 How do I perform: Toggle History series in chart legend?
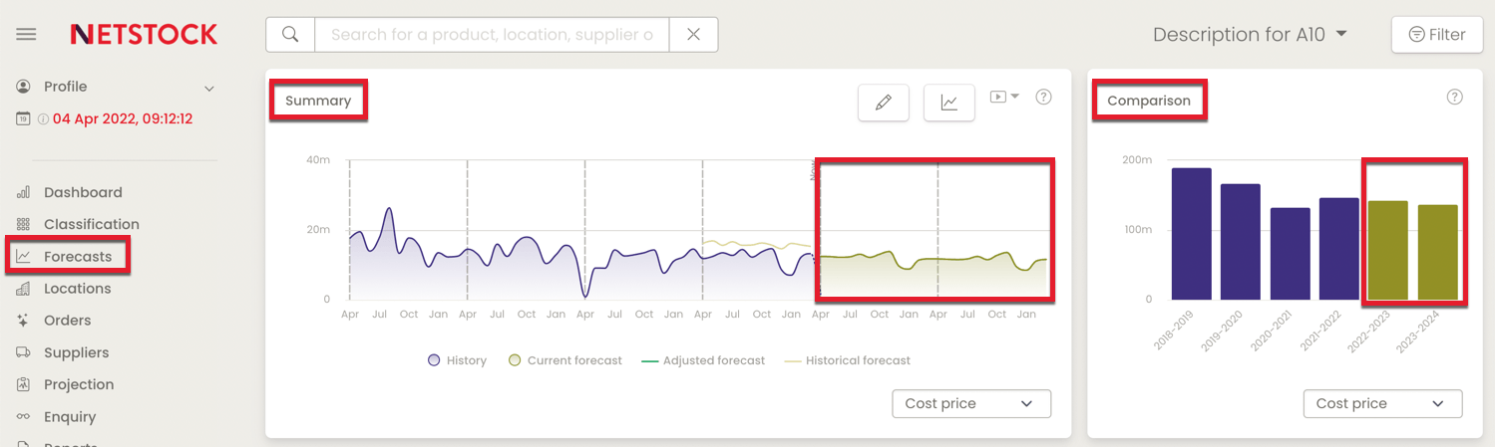click(457, 360)
